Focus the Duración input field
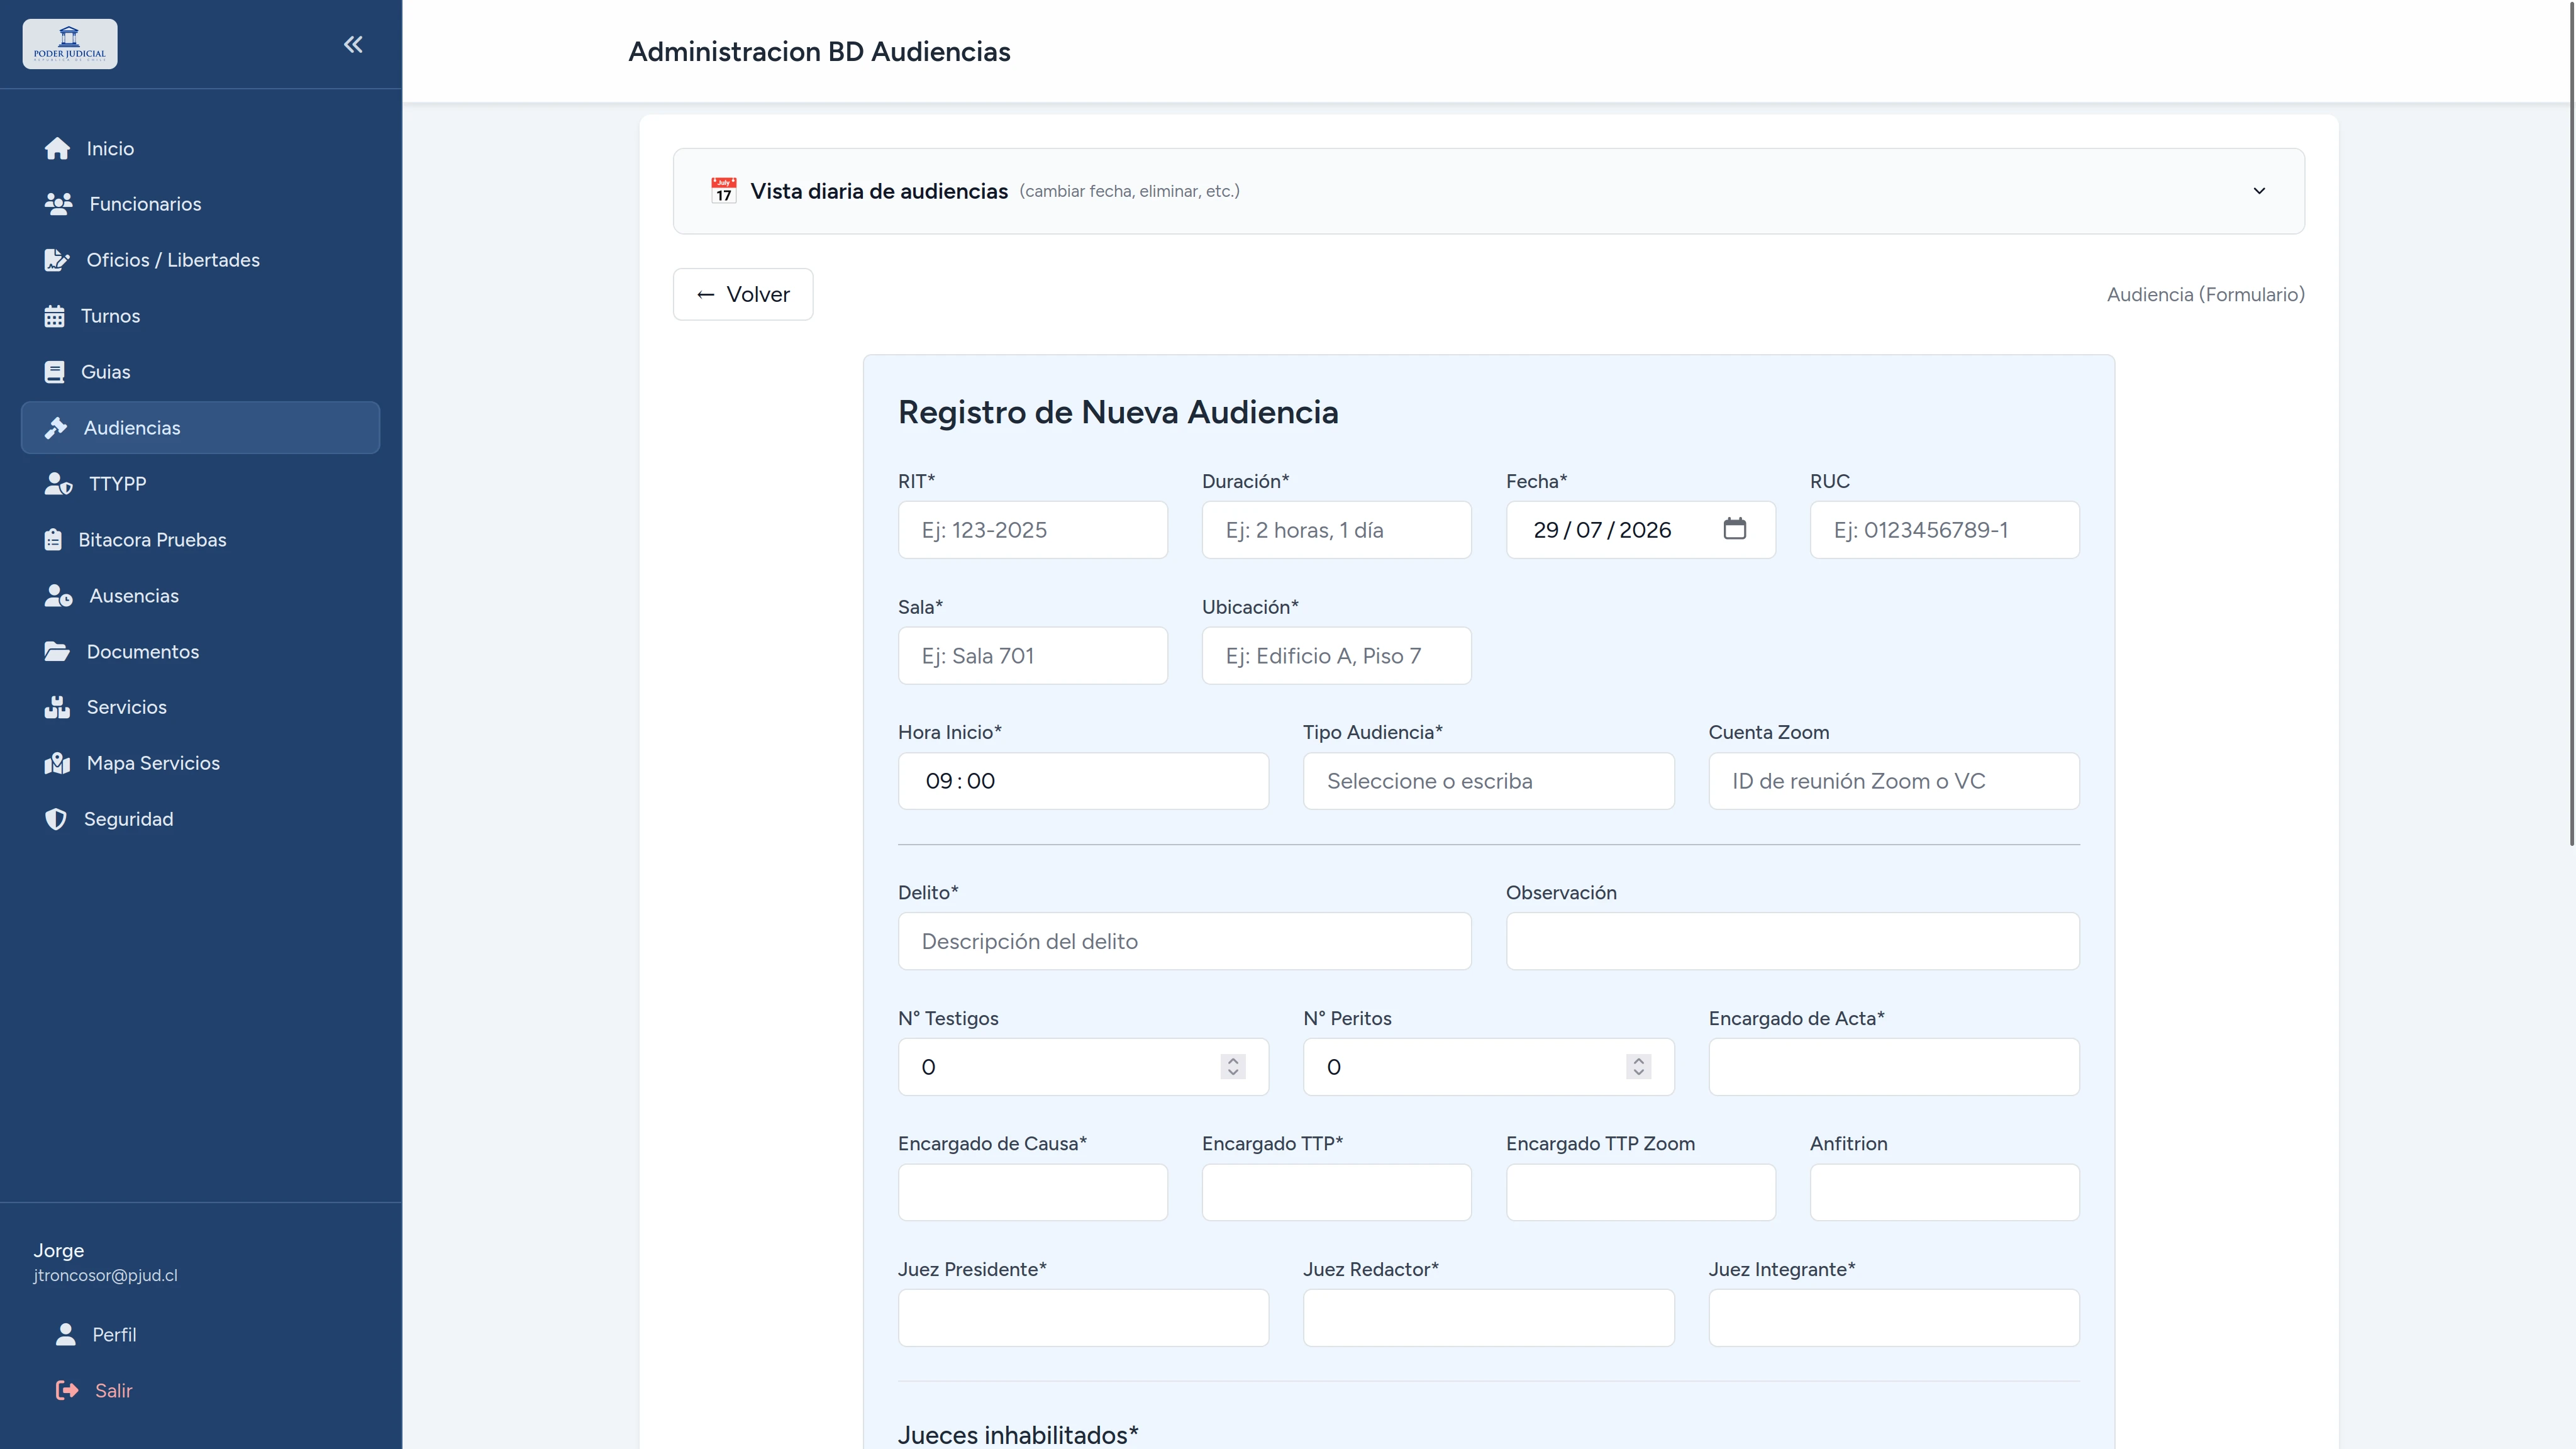Viewport: 2576px width, 1449px height. (x=1336, y=530)
